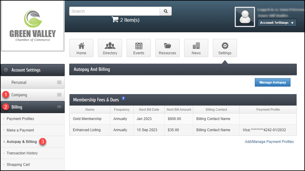The image size is (305, 171).
Task: Select Make a Payment in sidebar
Action: 20,130
